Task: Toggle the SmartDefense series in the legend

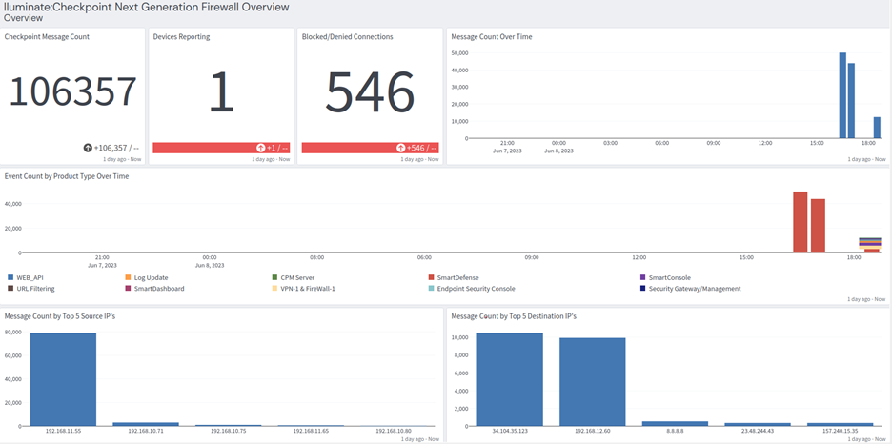Action: [x=458, y=277]
